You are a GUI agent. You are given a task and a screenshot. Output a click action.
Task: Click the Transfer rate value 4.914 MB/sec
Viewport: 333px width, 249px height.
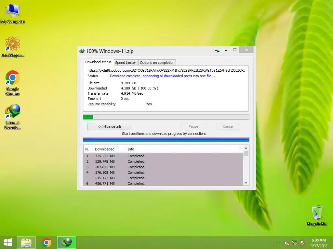pyautogui.click(x=132, y=93)
